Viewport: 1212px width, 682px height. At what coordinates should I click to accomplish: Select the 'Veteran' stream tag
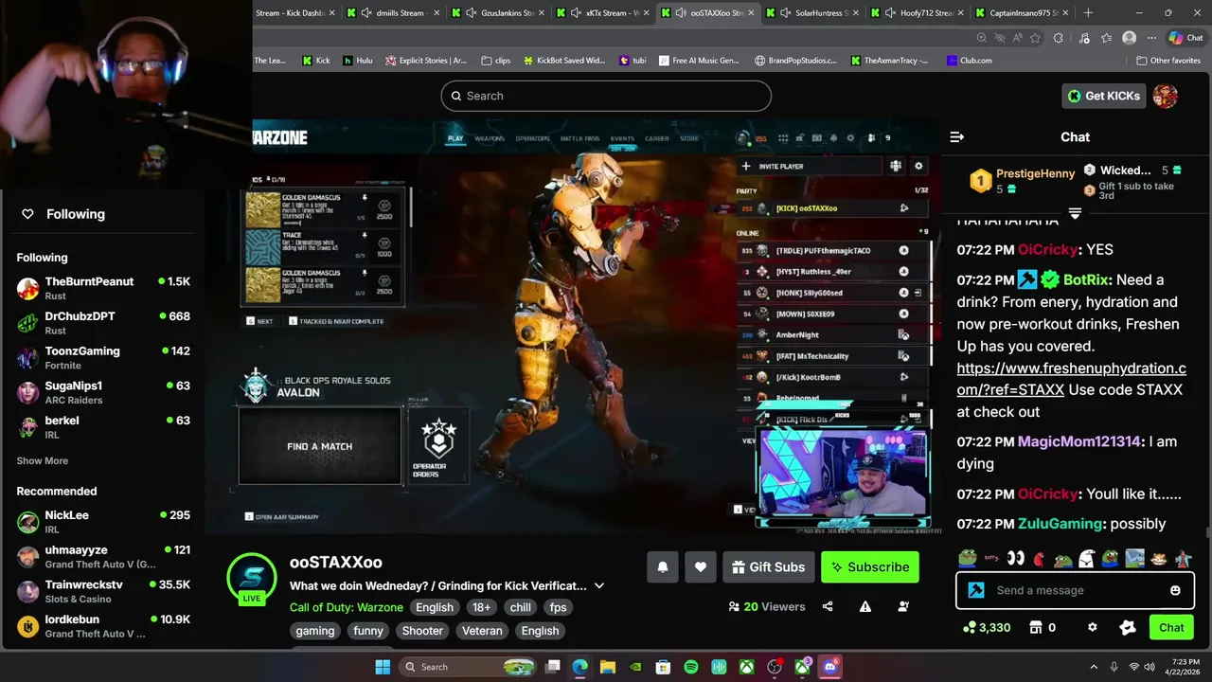click(482, 631)
